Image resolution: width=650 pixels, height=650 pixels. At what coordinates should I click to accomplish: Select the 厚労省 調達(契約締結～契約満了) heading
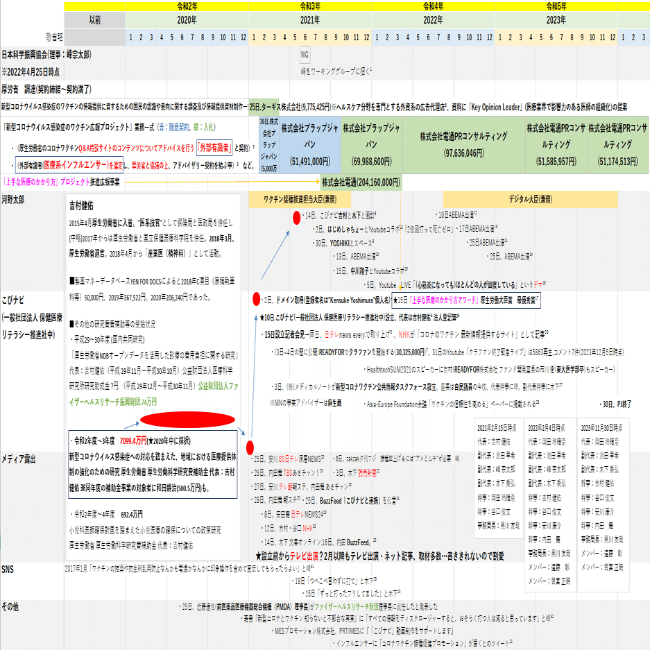pos(46,89)
